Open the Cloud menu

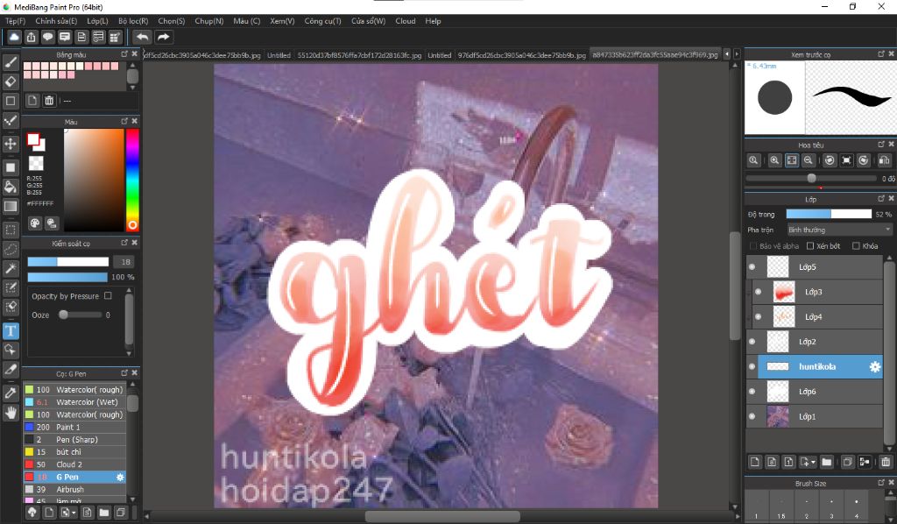tap(406, 21)
